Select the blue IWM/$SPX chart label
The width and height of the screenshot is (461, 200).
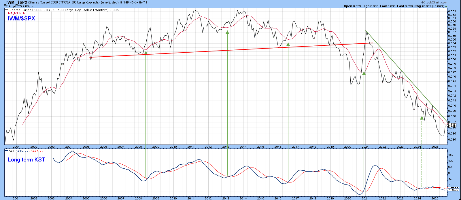pyautogui.click(x=21, y=19)
